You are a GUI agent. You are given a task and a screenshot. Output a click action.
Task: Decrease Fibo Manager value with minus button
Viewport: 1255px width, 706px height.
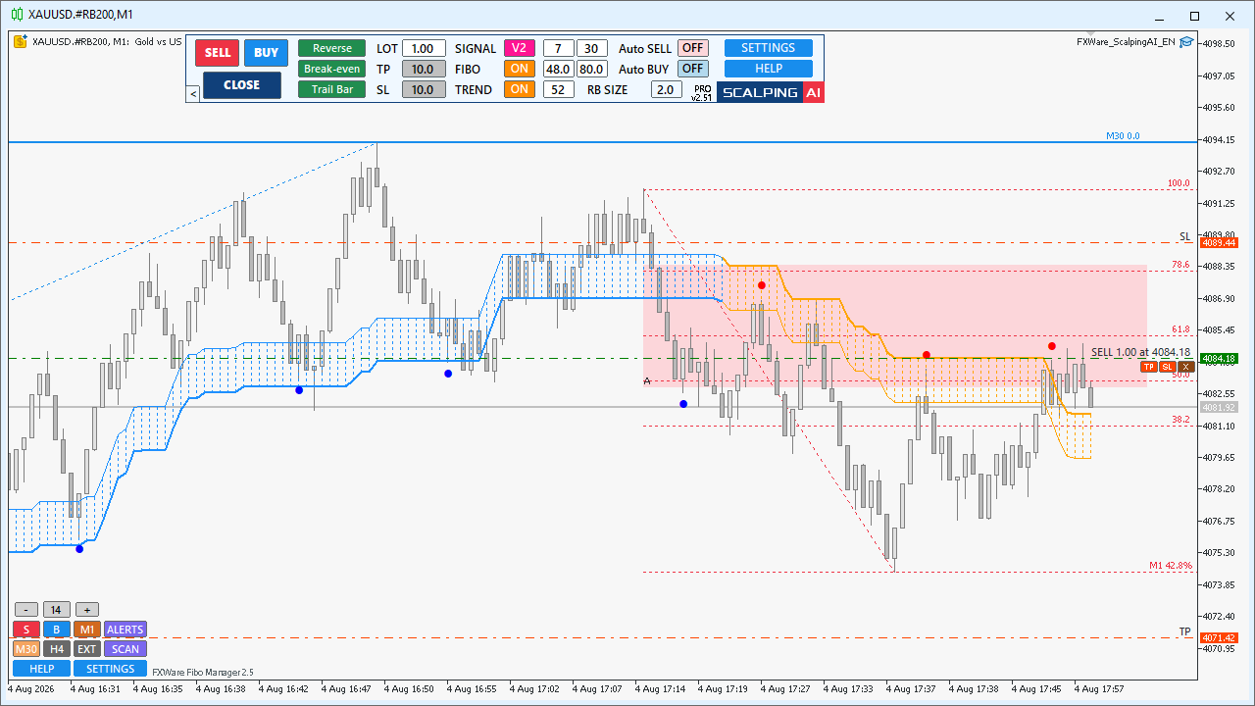tap(25, 610)
